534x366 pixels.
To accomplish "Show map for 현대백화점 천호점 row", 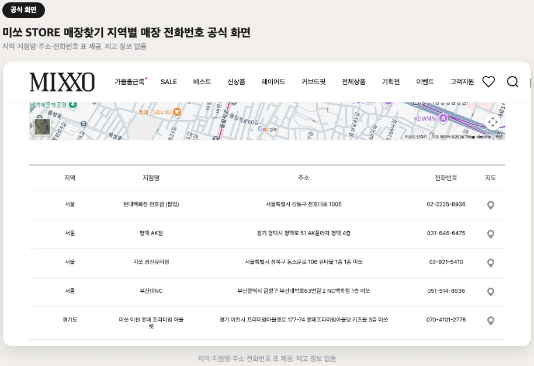I will click(x=490, y=205).
